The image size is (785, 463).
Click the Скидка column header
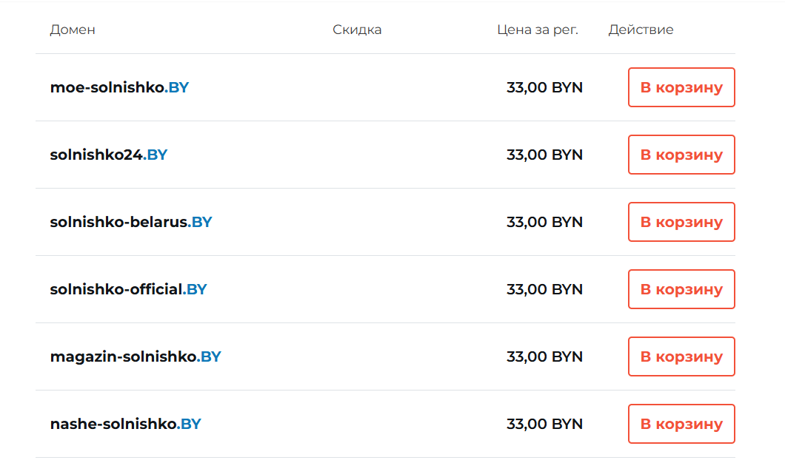pos(357,30)
